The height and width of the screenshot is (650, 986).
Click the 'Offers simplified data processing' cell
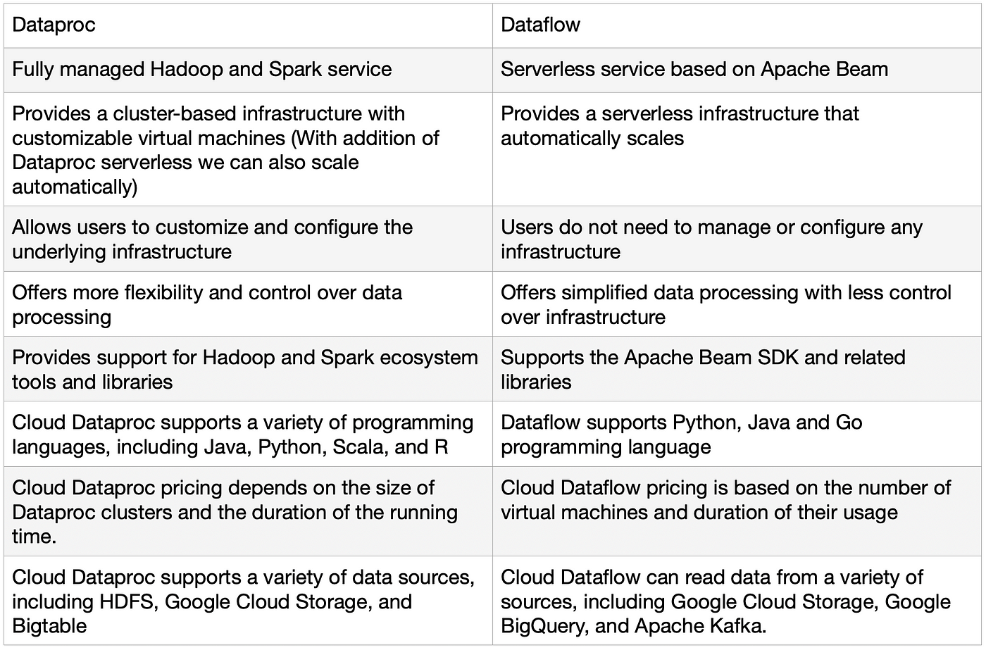point(737,304)
